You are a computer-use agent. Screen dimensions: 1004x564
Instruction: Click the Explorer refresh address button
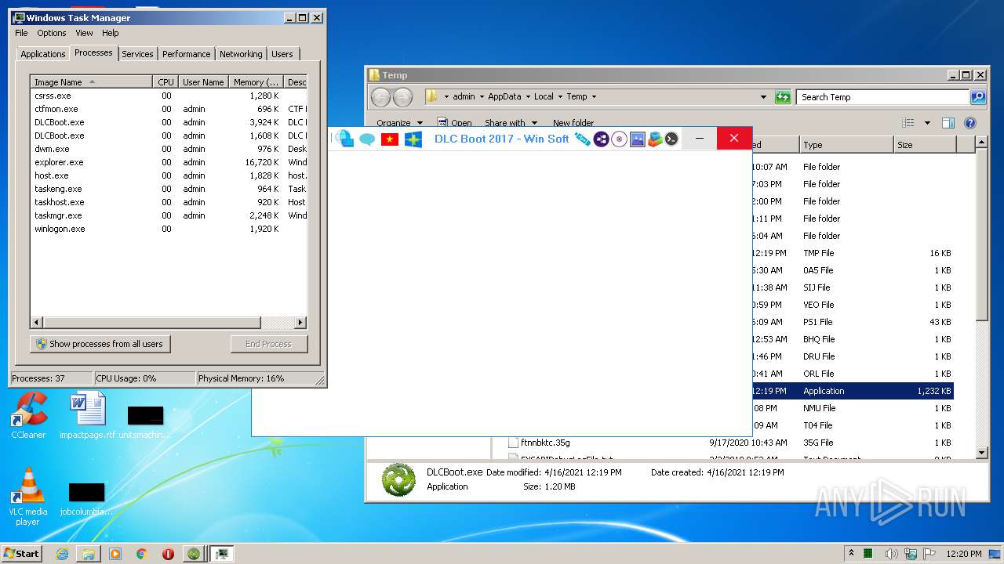[783, 97]
